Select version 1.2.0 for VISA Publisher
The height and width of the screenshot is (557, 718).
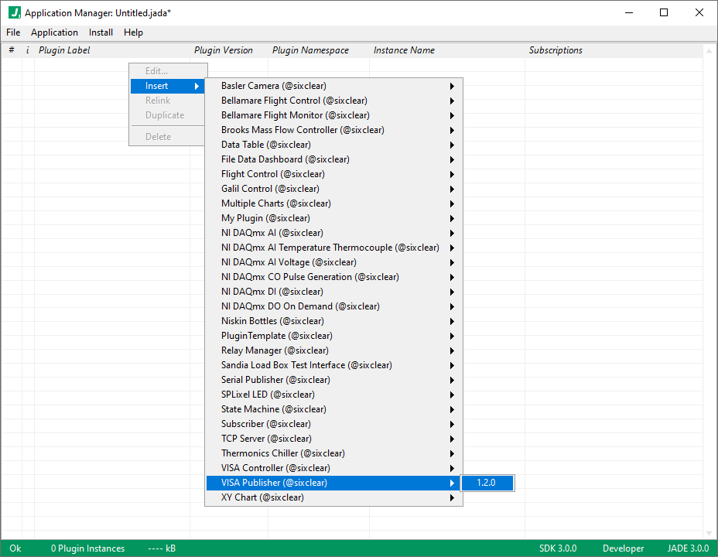487,482
